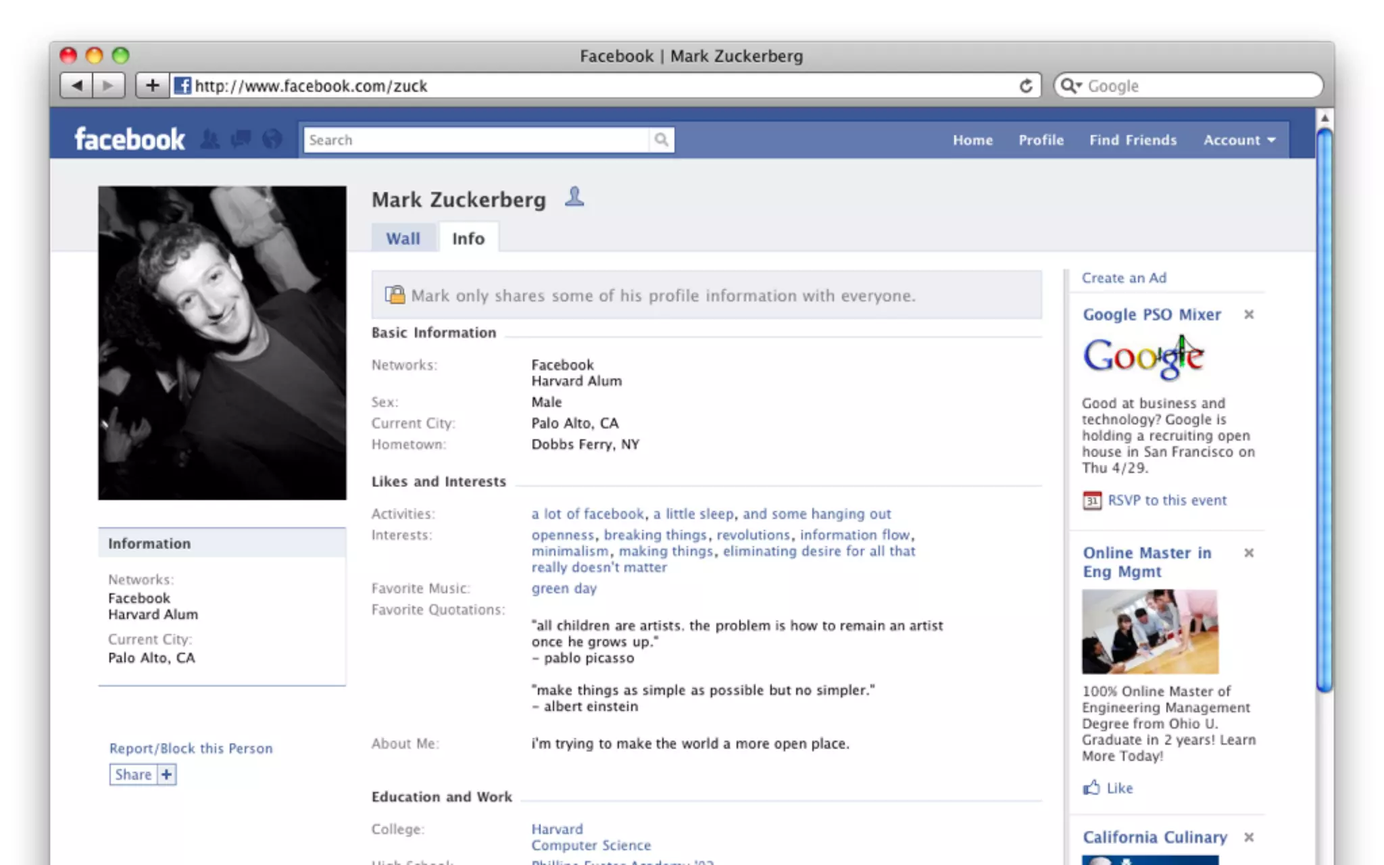Click RSVP to this event link

click(x=1167, y=501)
